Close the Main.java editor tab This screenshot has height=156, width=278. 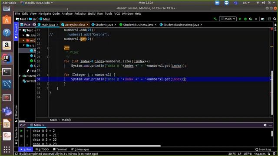click(x=57, y=25)
